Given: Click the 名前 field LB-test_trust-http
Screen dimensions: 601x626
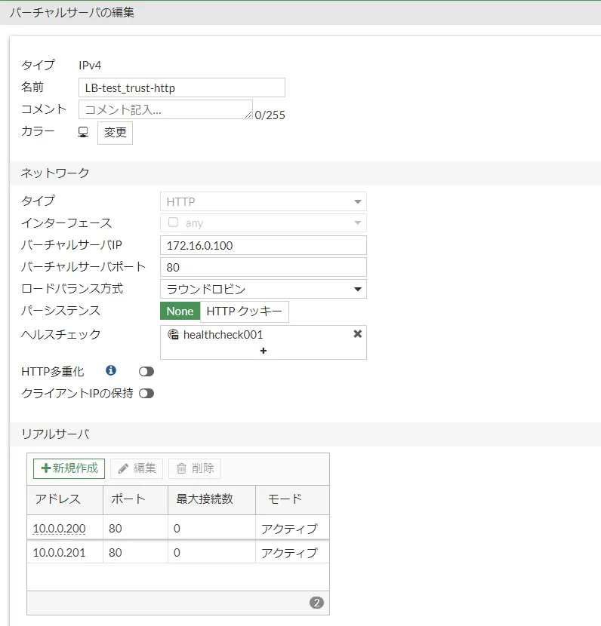Looking at the screenshot, I should (182, 87).
